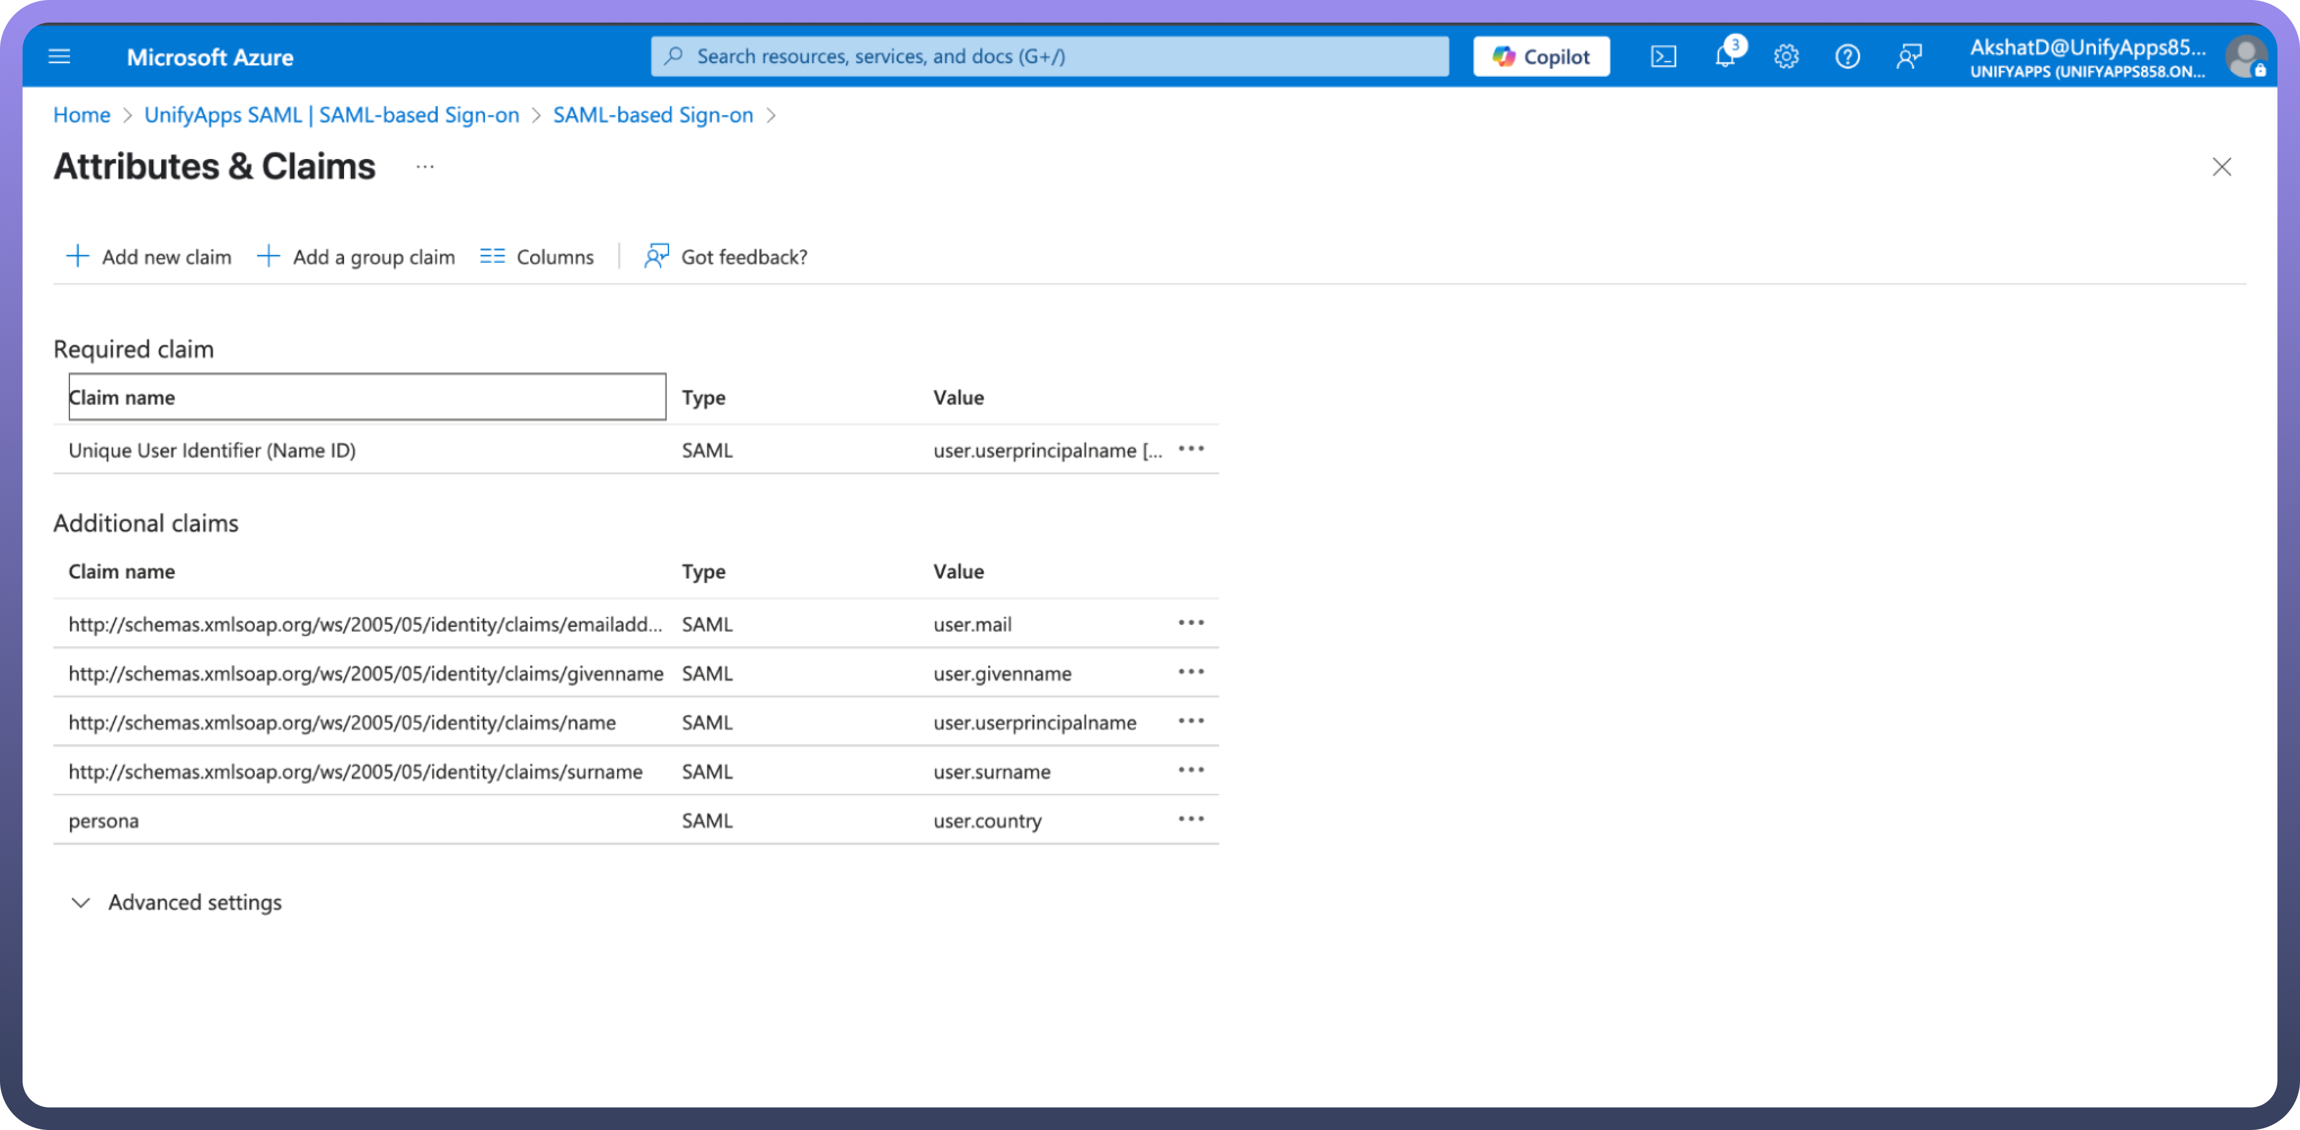Click the Copilot button
Image resolution: width=2300 pixels, height=1130 pixels.
(1541, 57)
